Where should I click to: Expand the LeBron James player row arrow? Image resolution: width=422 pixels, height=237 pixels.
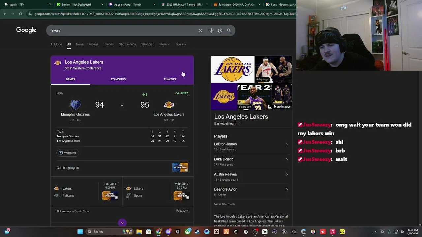click(x=287, y=144)
